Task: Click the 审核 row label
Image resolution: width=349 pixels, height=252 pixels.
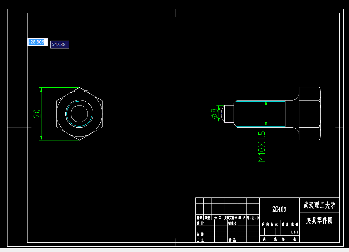Action: click(x=200, y=234)
